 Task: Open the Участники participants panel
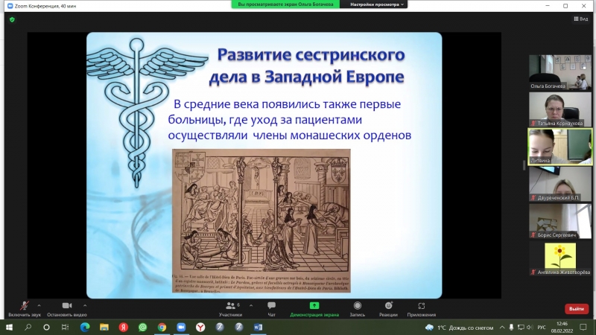tap(230, 309)
